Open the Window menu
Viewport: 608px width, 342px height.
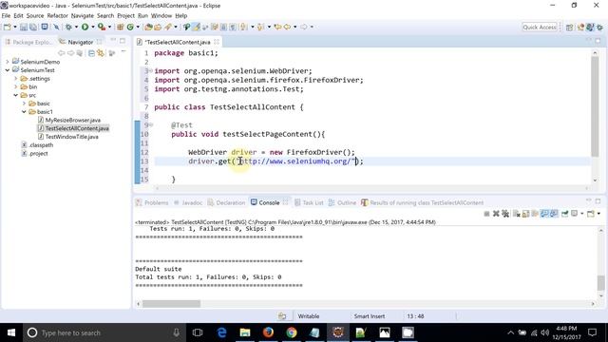[x=161, y=15]
